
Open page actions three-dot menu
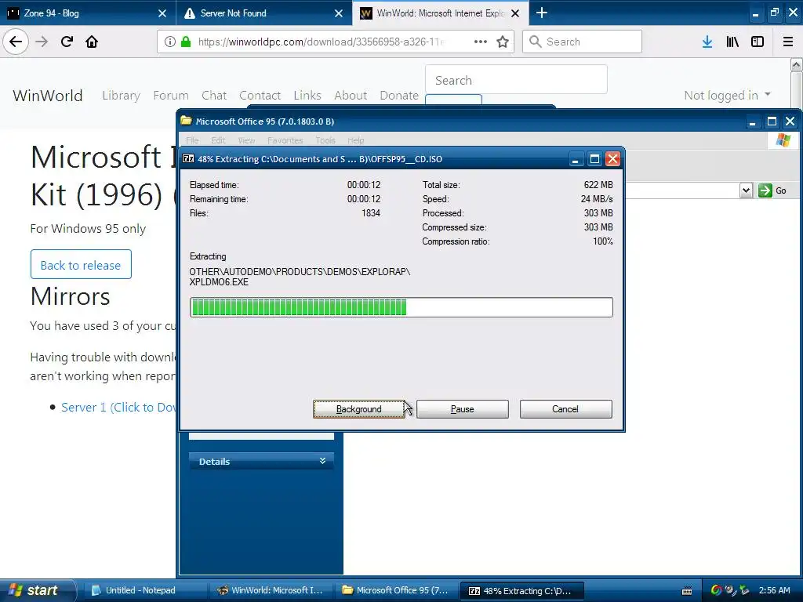point(481,42)
